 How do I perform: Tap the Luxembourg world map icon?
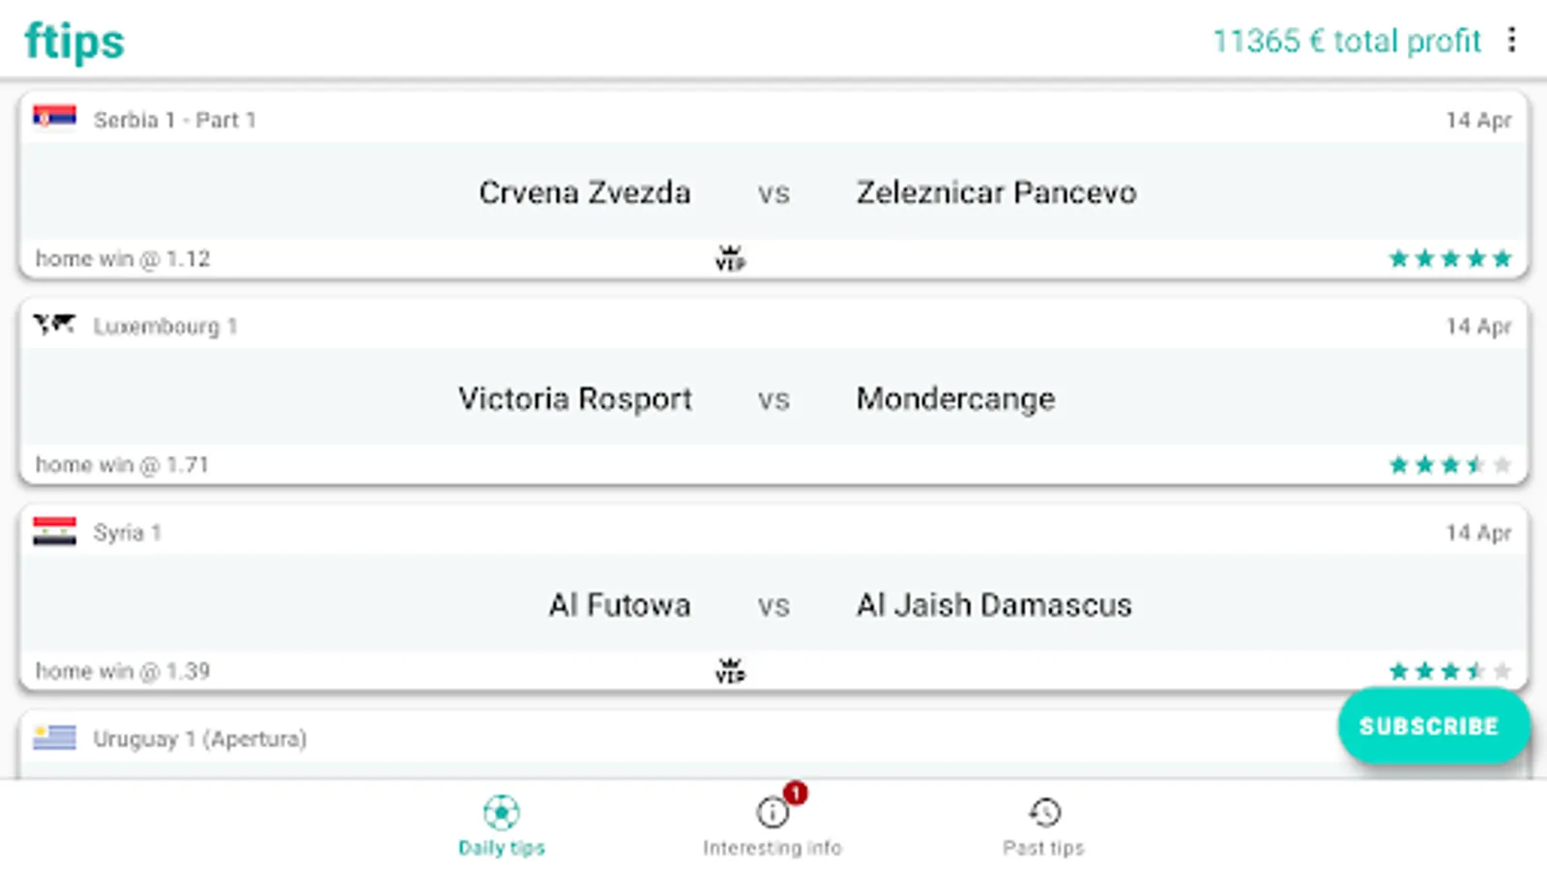pos(54,325)
